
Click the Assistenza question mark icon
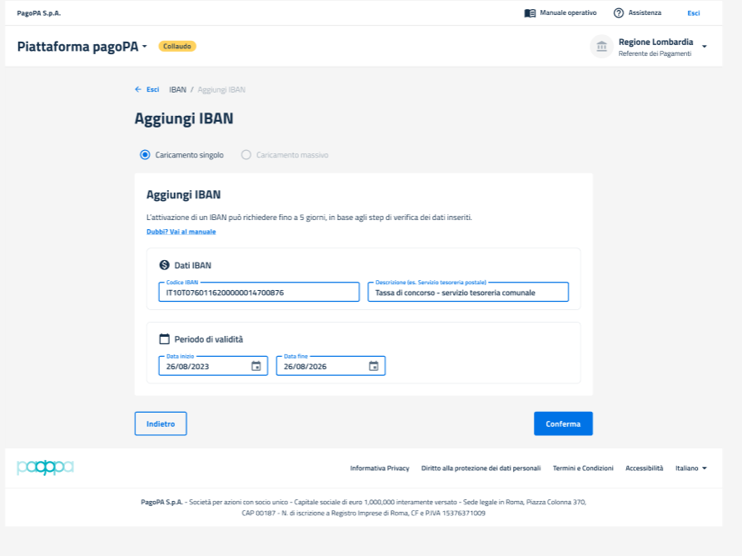point(619,13)
